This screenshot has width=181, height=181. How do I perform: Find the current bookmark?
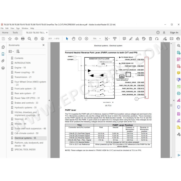pos(18,51)
